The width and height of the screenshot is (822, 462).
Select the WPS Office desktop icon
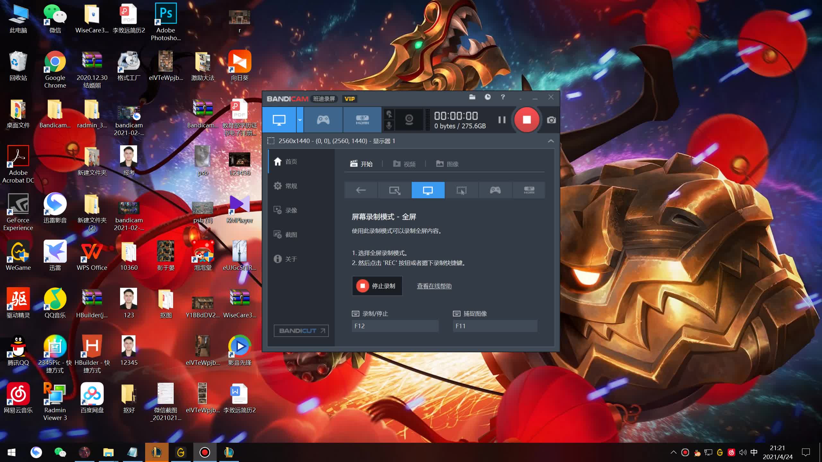point(92,256)
